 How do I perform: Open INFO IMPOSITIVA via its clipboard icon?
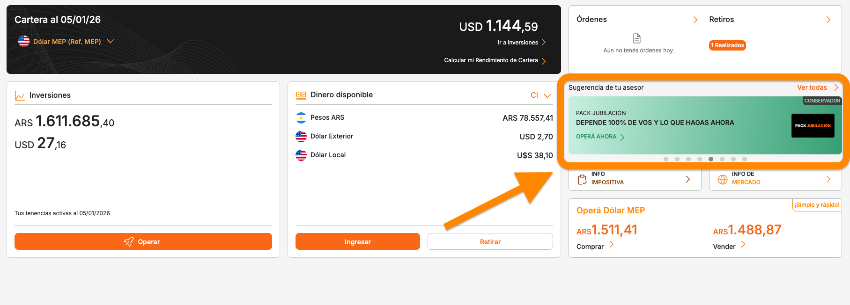582,179
